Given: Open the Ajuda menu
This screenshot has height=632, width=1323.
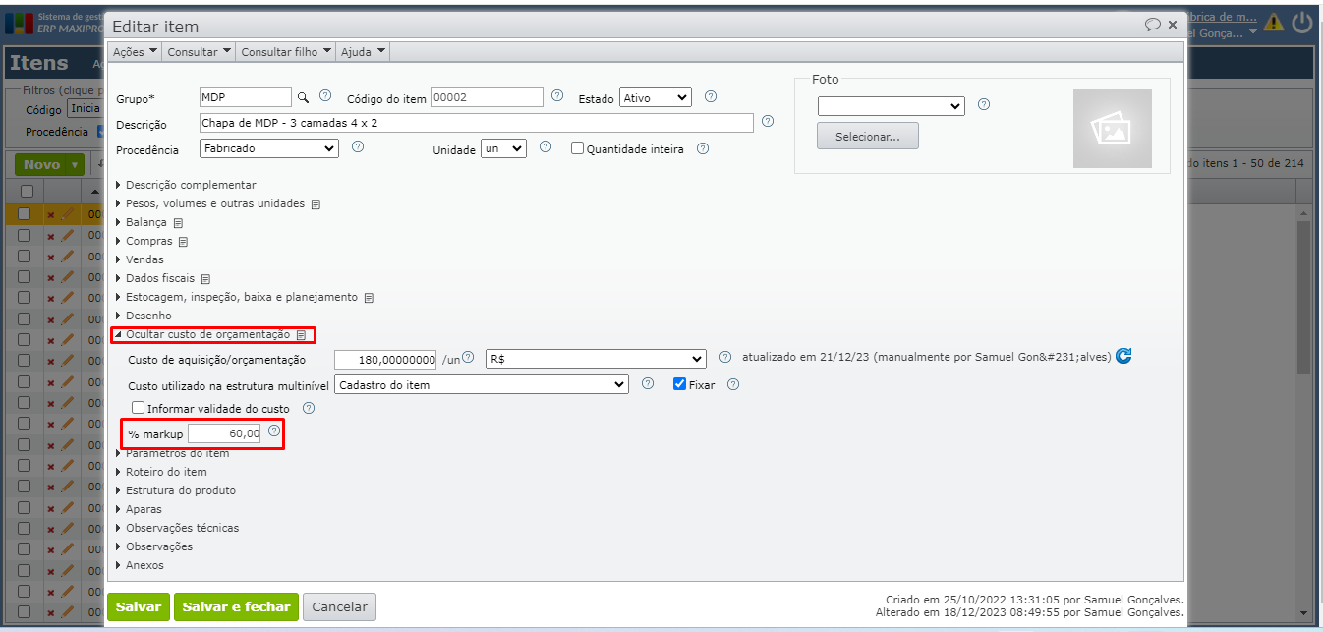Looking at the screenshot, I should coord(363,52).
